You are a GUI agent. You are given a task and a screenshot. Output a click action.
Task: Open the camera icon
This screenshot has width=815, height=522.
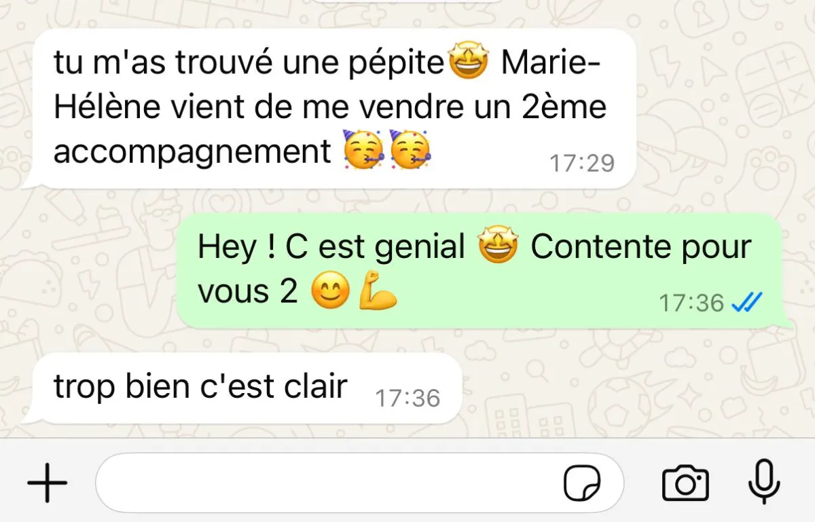point(685,483)
